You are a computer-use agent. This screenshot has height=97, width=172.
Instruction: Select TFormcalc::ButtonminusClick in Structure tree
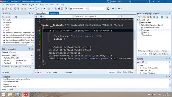[20, 38]
